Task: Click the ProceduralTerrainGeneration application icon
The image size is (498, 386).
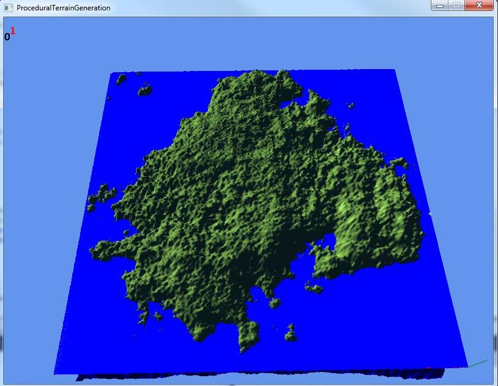Action: tap(7, 7)
